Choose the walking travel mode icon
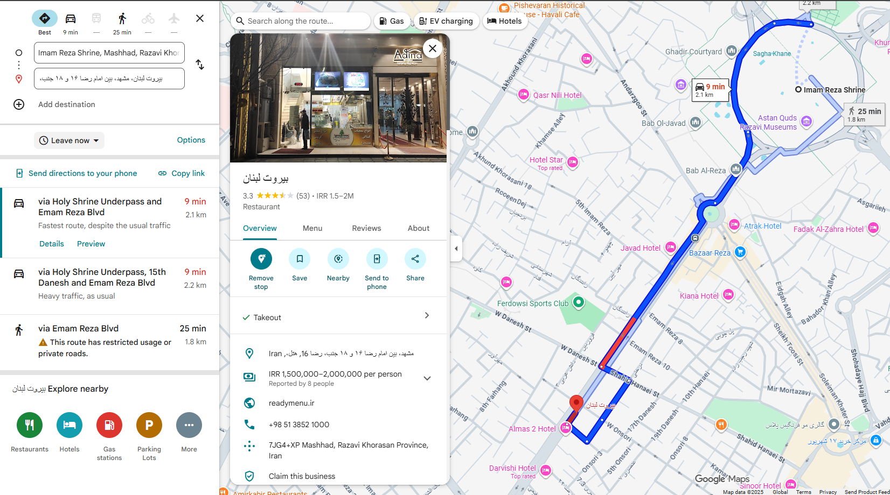 (122, 18)
